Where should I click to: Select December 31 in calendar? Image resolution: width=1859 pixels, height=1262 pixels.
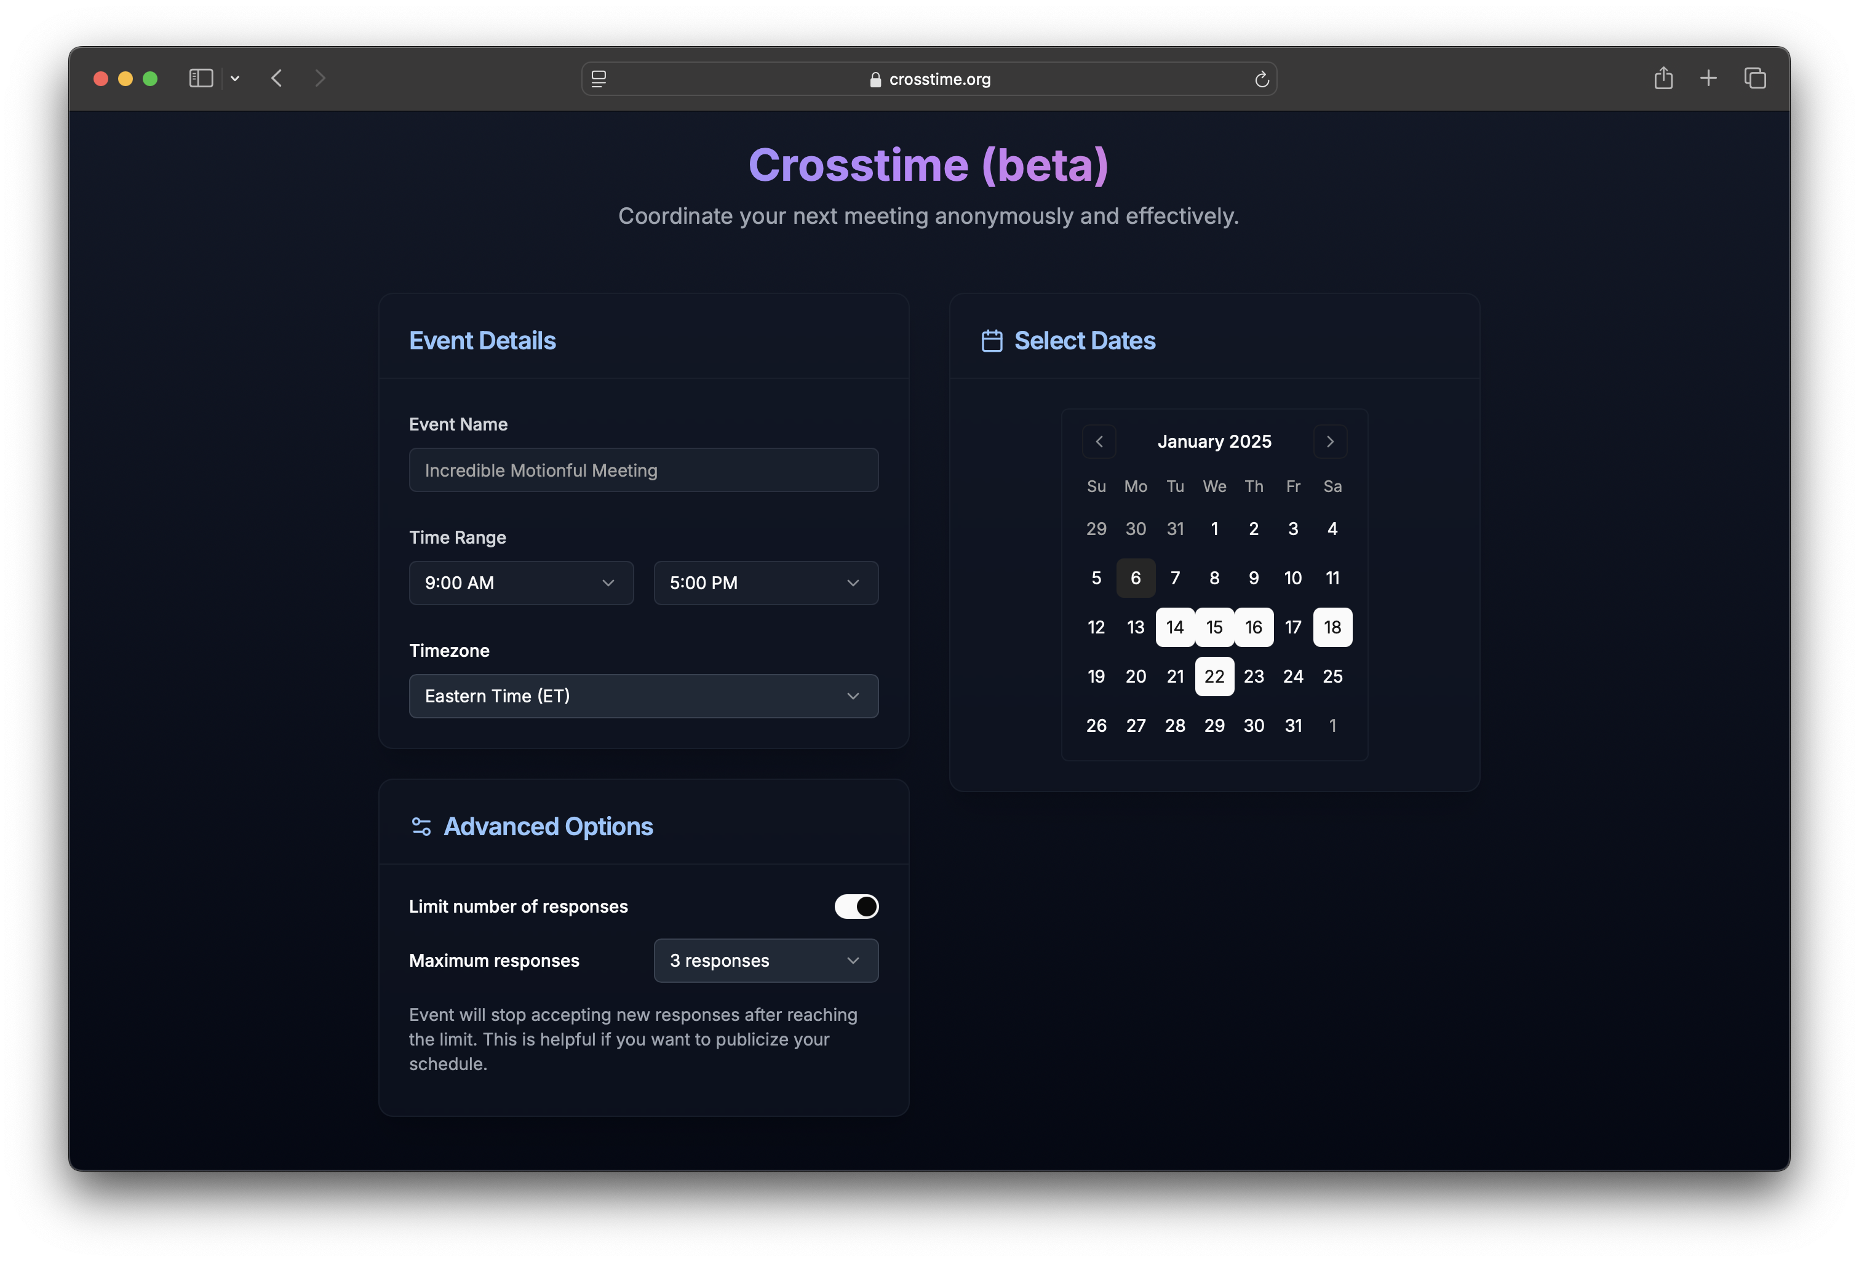pyautogui.click(x=1174, y=529)
